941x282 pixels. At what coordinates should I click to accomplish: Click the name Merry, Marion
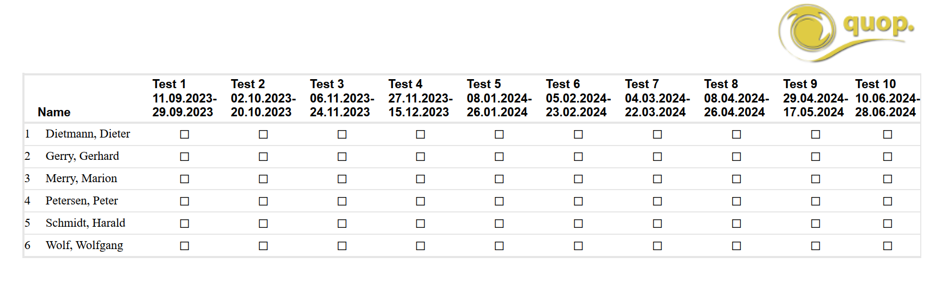click(x=81, y=178)
